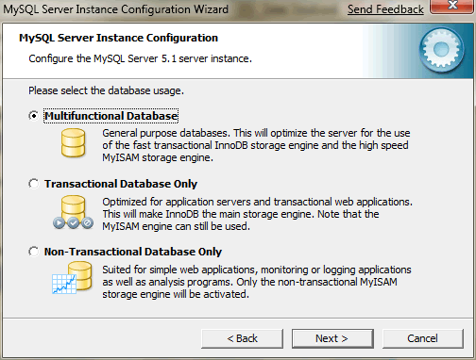
Task: Click the gear logo in header
Action: pyautogui.click(x=441, y=49)
